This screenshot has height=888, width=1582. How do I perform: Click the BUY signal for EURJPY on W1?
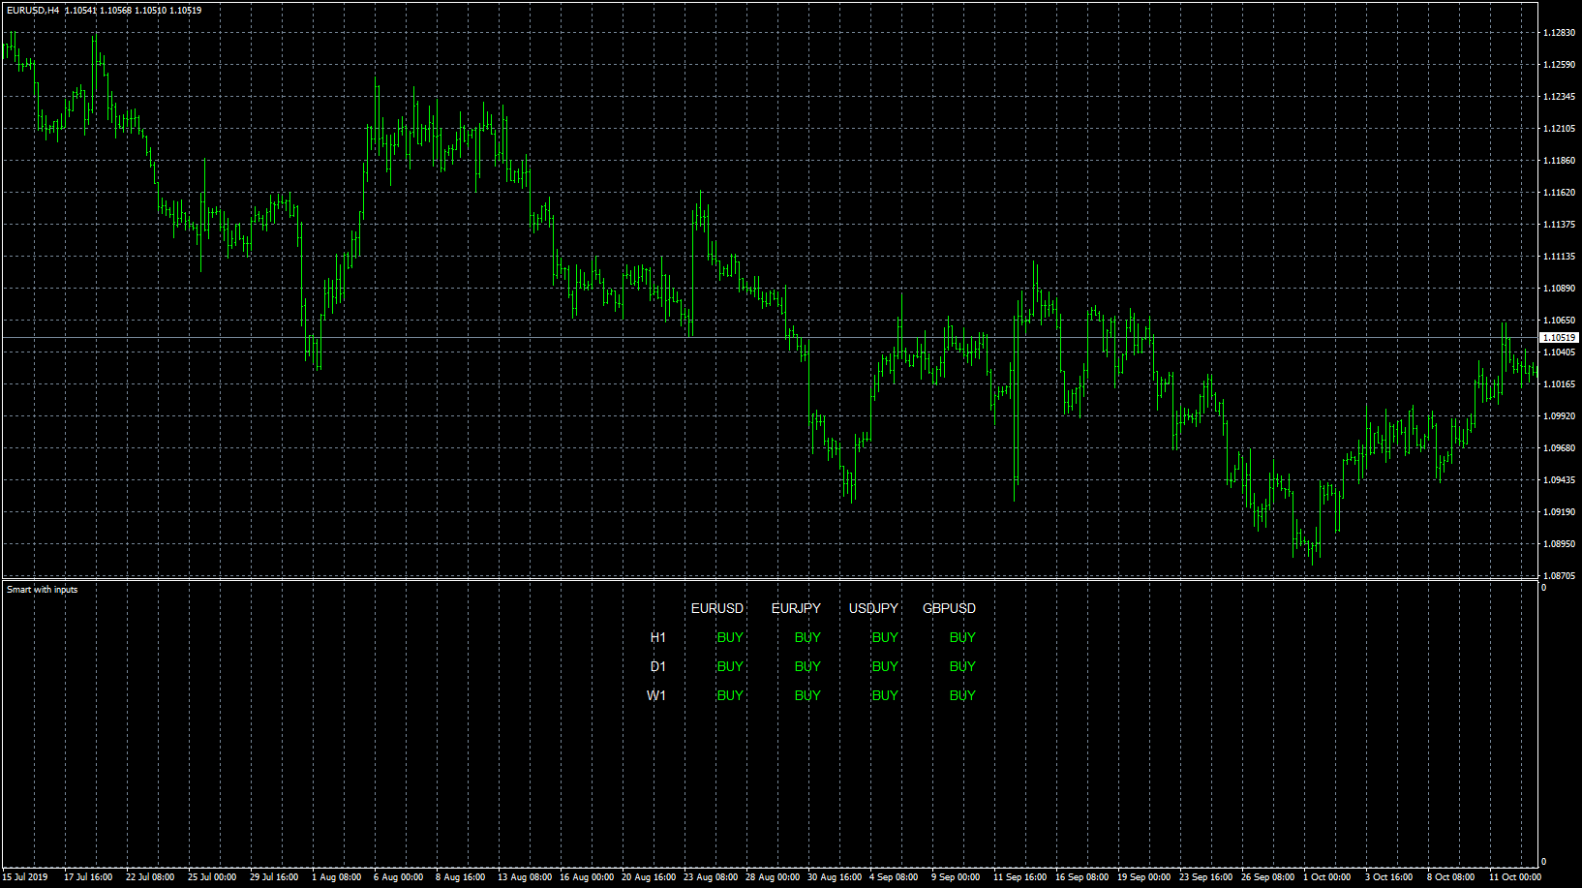[807, 695]
